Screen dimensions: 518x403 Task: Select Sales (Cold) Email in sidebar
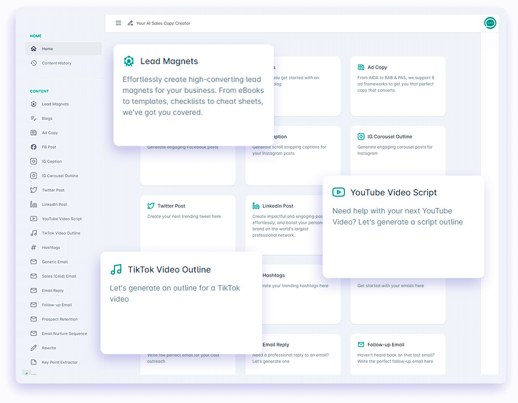pos(59,276)
